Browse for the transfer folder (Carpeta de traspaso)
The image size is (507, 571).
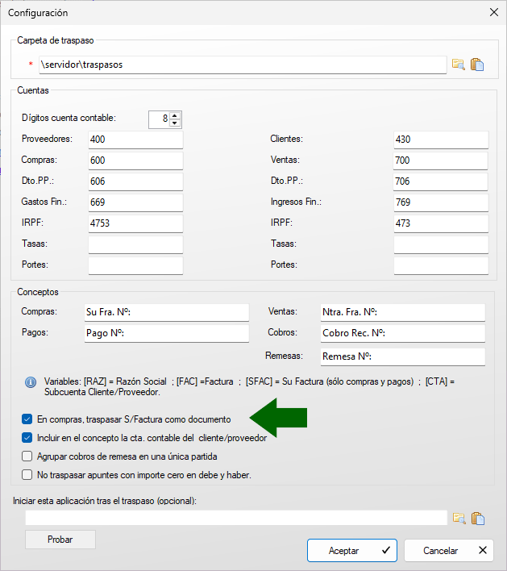(x=459, y=65)
